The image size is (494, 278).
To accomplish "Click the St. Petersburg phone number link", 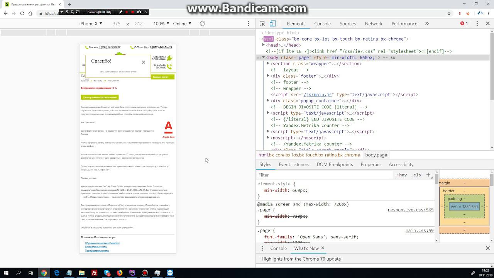I will (161, 47).
